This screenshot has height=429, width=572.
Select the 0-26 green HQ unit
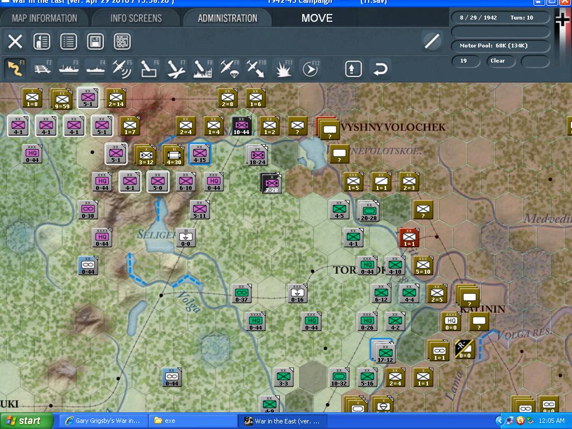tap(367, 321)
